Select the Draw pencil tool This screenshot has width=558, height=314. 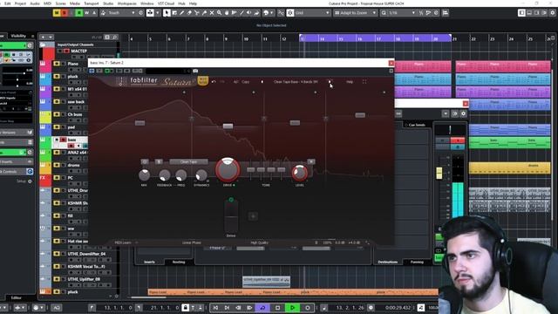coord(182,13)
